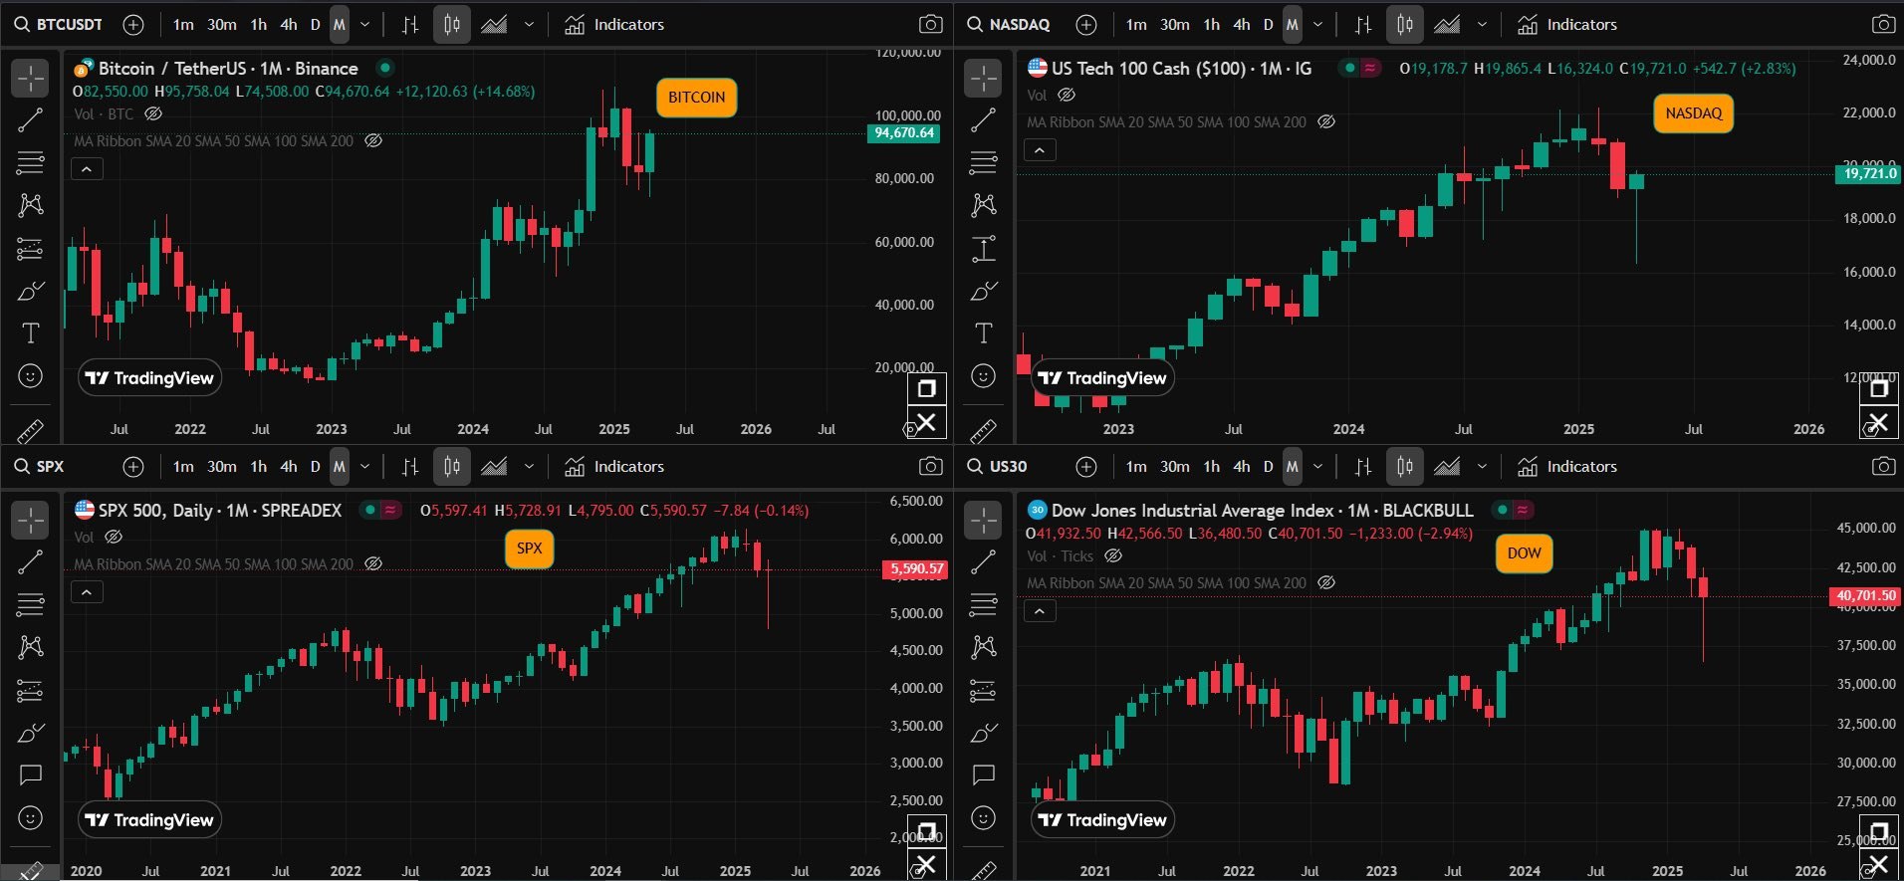
Task: Toggle MA Ribbon visibility in SPX 500 chart
Action: coord(373,564)
